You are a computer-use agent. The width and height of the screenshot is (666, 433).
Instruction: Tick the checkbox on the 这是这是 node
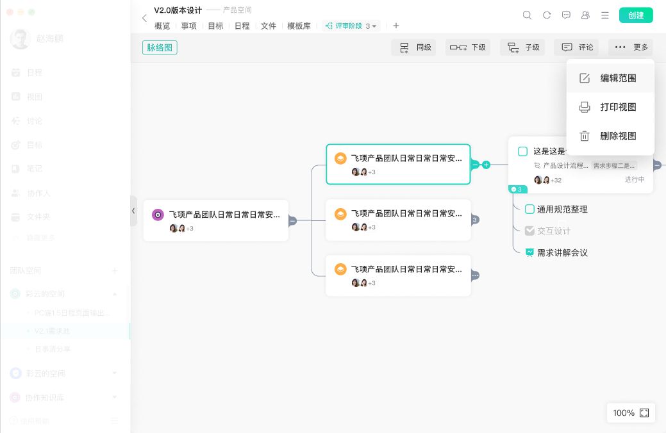click(522, 151)
